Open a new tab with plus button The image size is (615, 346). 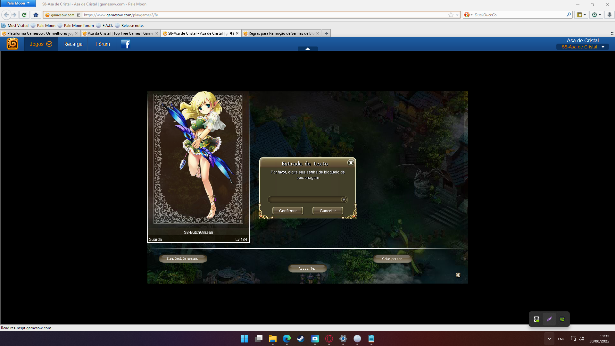point(326,33)
